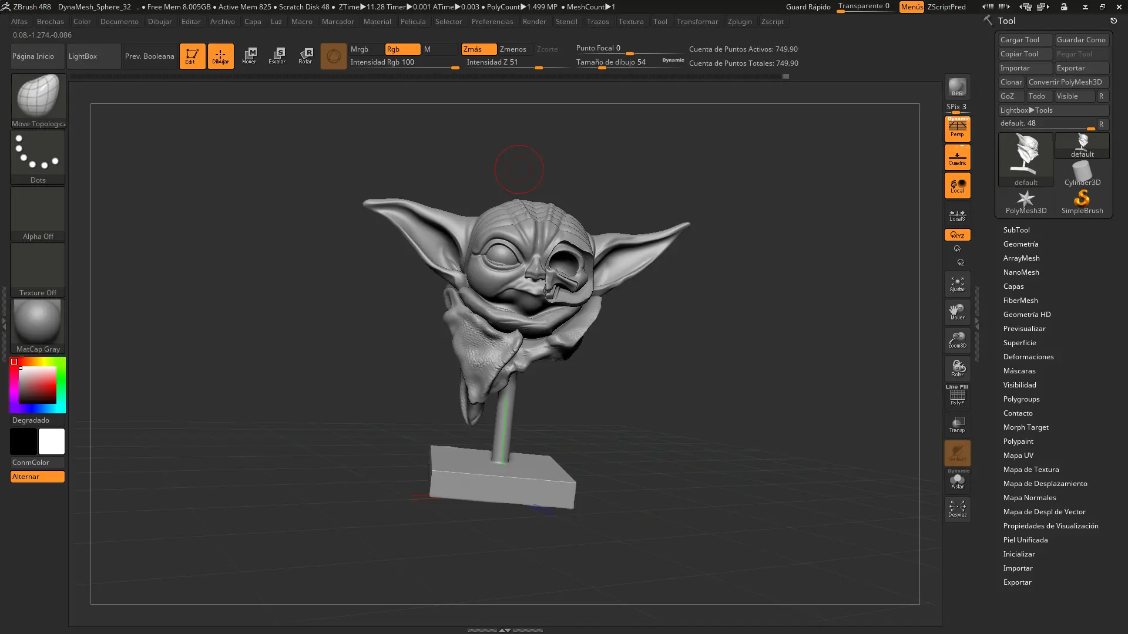
Task: Expand the NanoMesh section
Action: tap(1021, 272)
